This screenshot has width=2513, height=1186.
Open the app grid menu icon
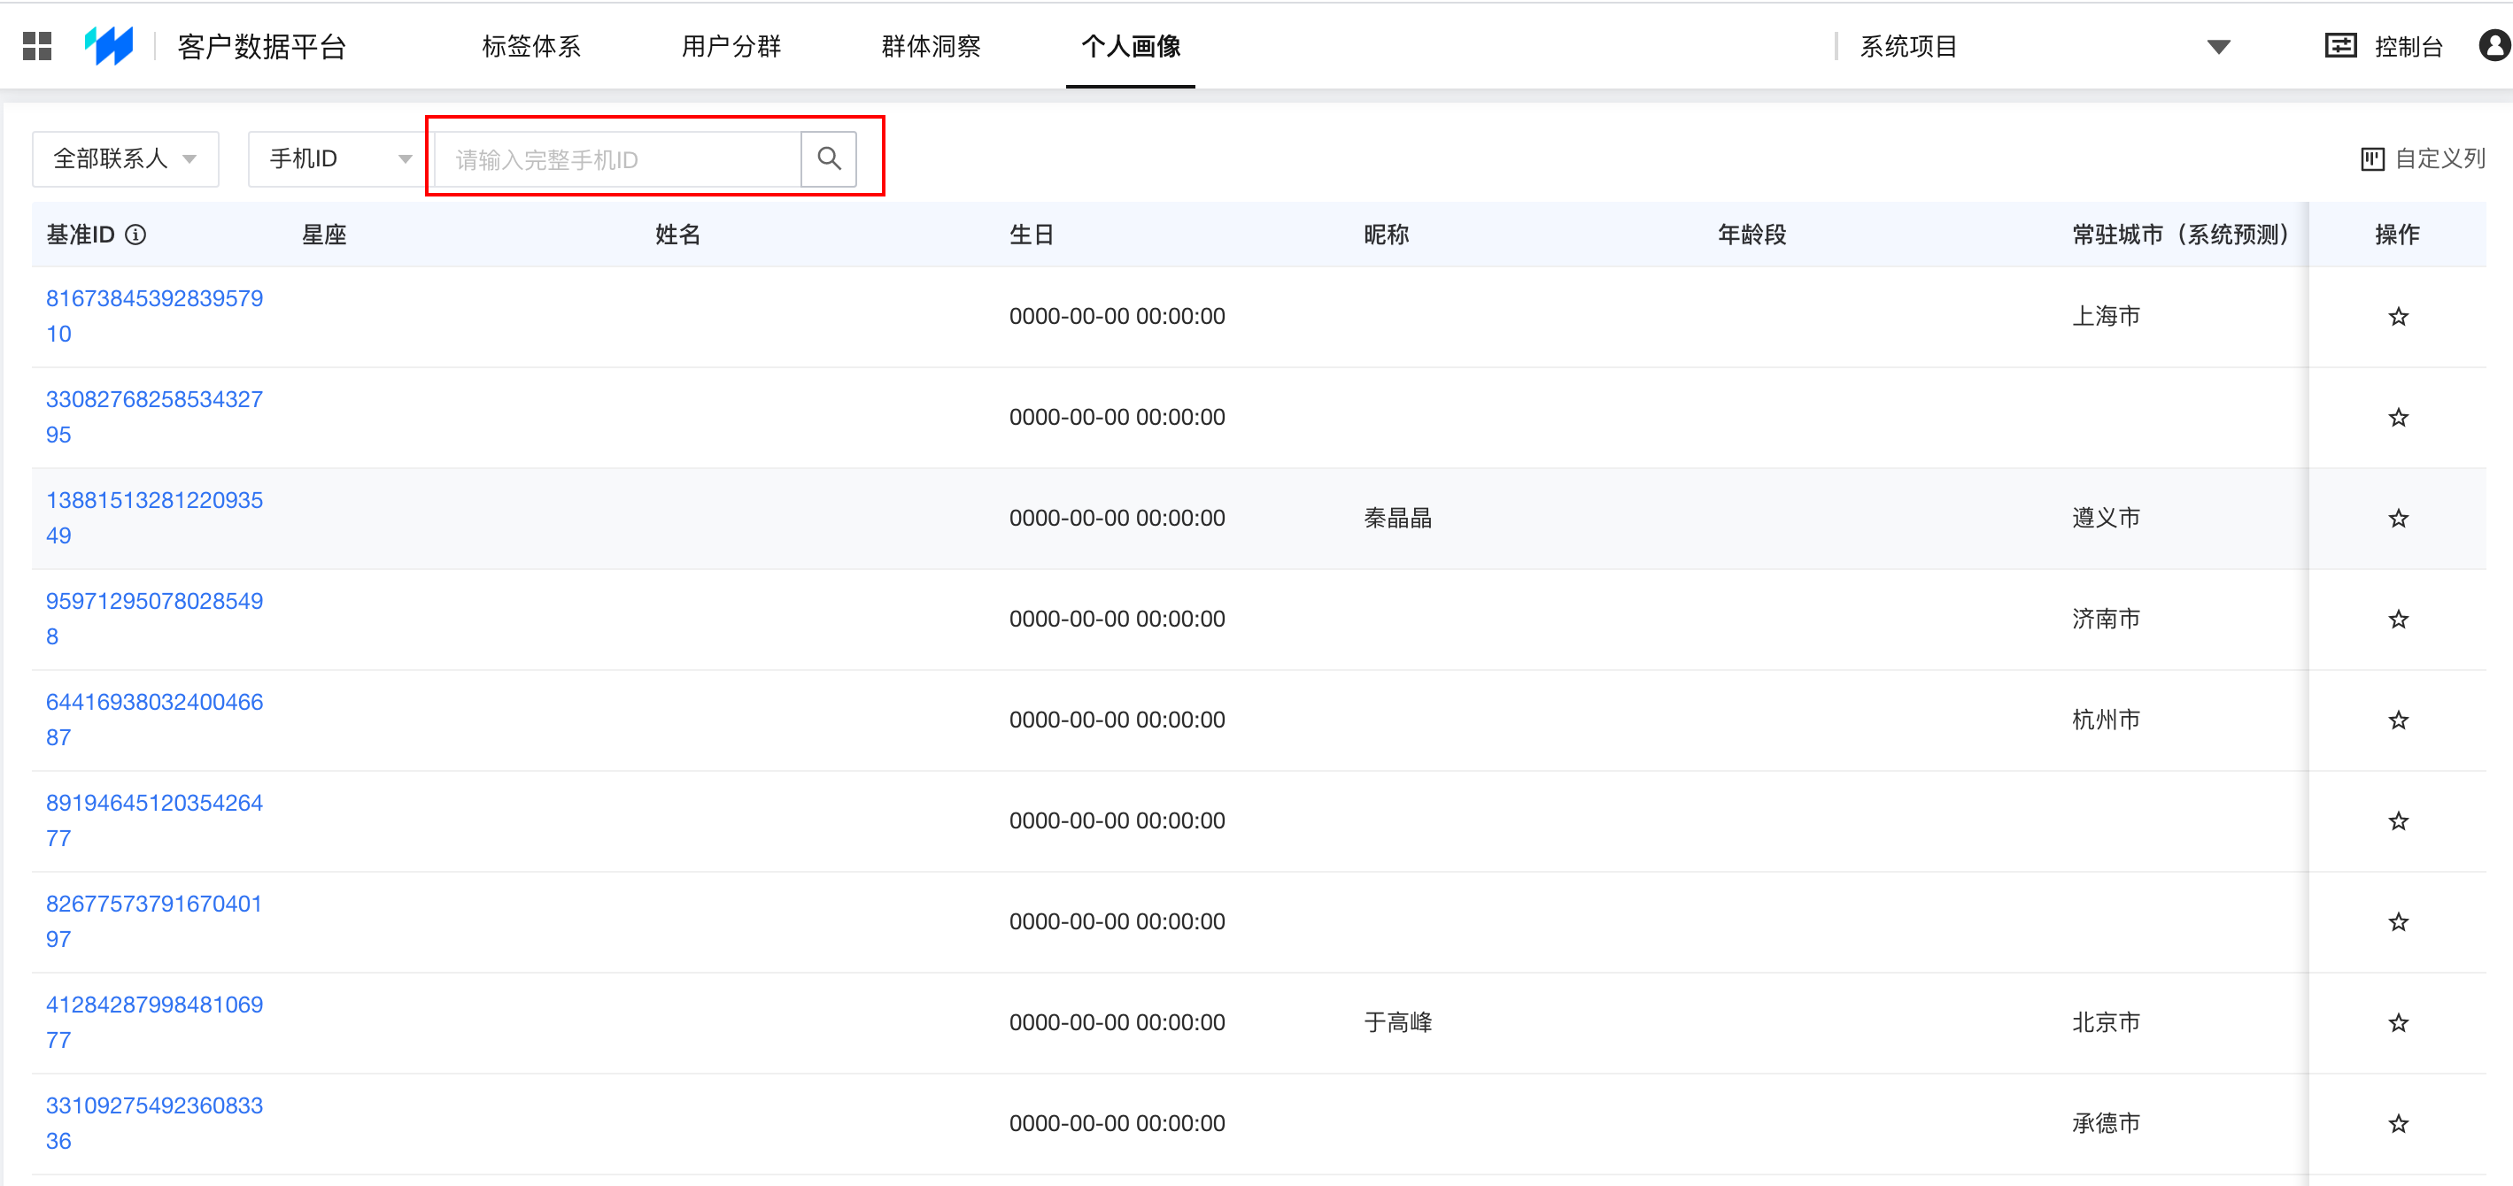(x=37, y=46)
